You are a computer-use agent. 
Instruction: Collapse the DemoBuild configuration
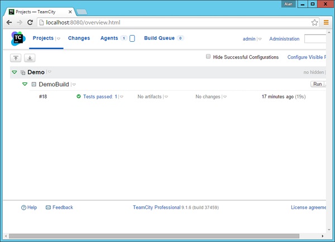tap(25, 85)
